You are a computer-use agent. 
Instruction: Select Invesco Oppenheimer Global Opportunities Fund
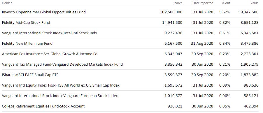pos(44,12)
